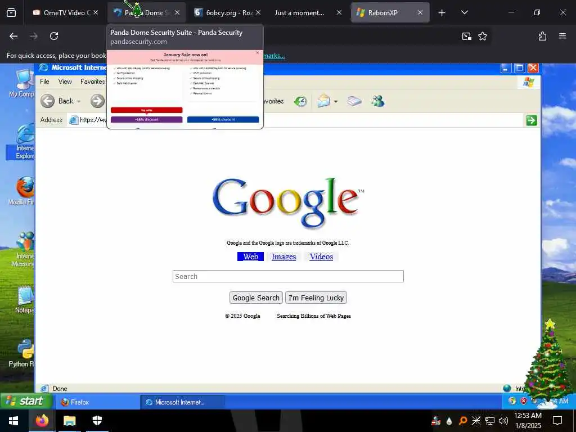The width and height of the screenshot is (576, 432).
Task: Open the File menu in Internet Explorer
Action: click(44, 82)
